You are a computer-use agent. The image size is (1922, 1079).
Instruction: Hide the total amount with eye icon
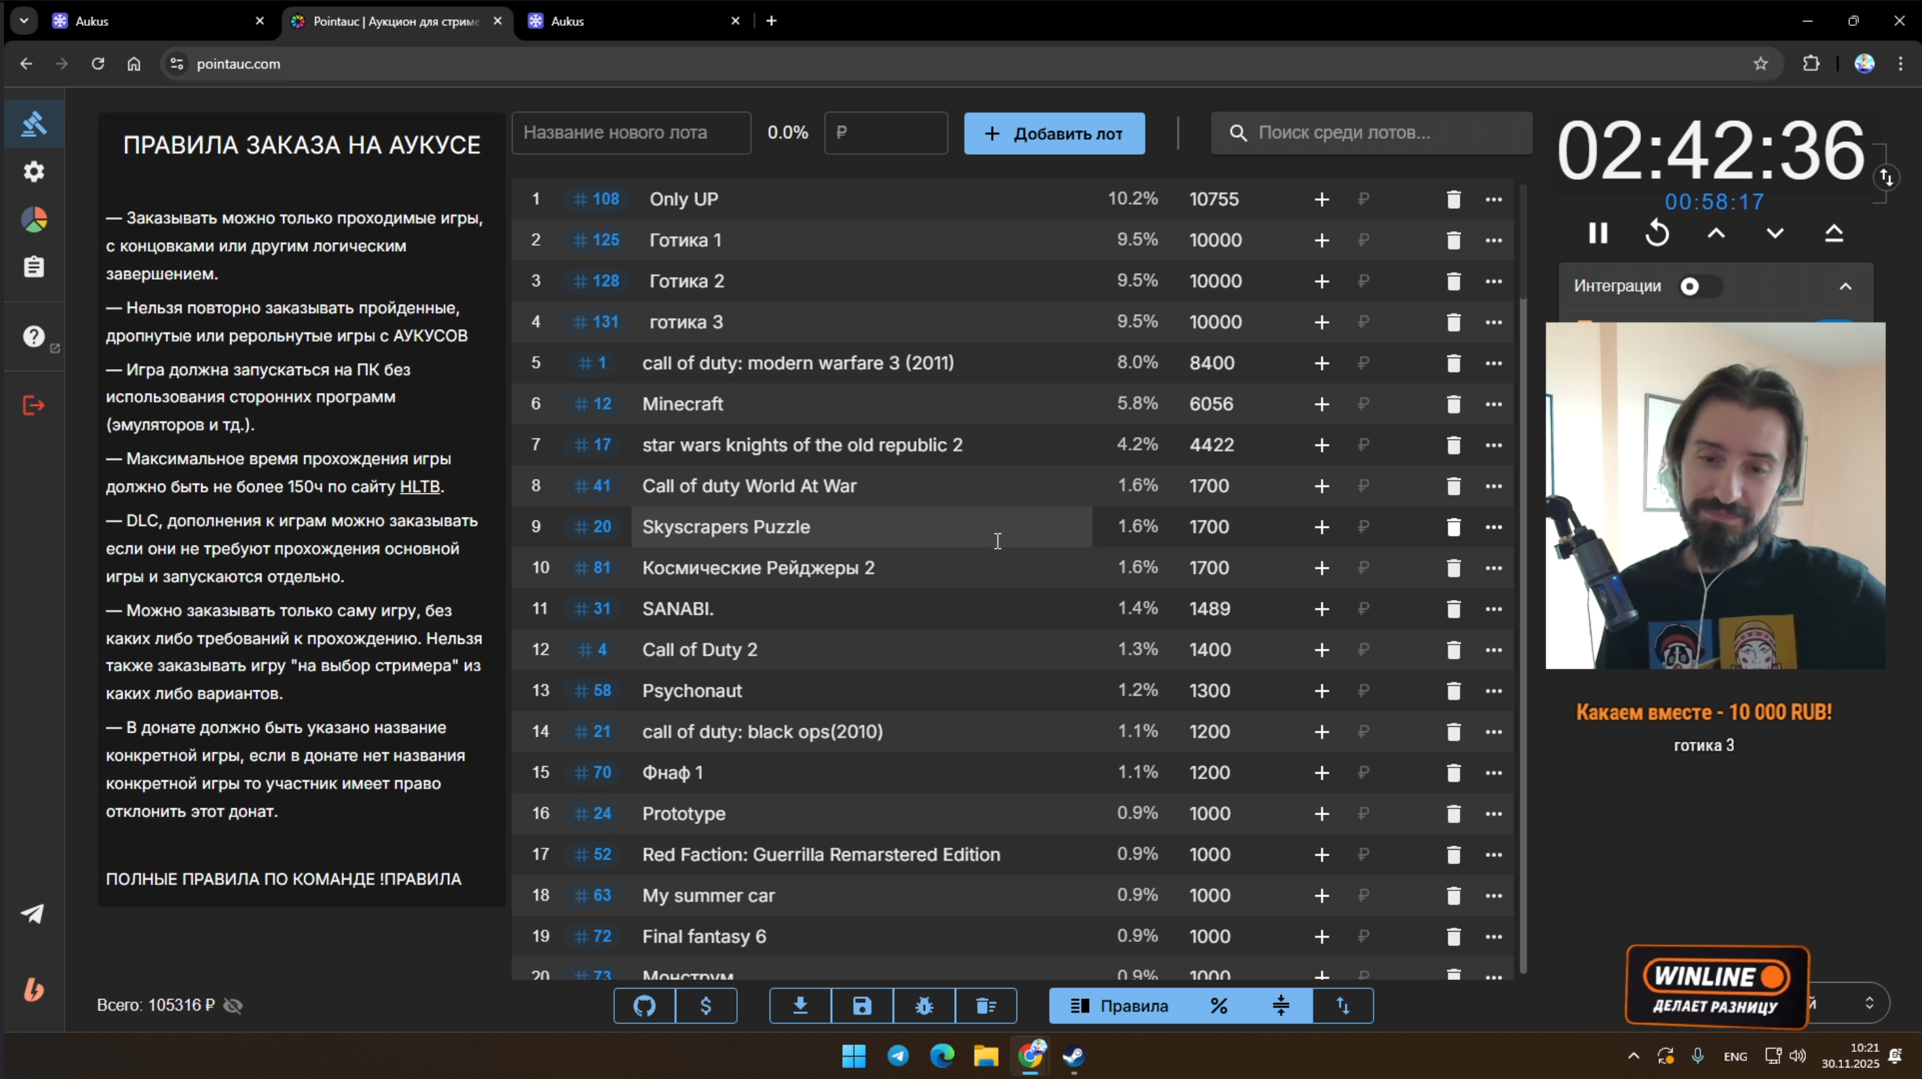[x=233, y=1006]
